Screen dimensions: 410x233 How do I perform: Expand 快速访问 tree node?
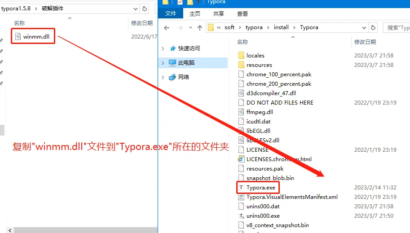pos(163,48)
